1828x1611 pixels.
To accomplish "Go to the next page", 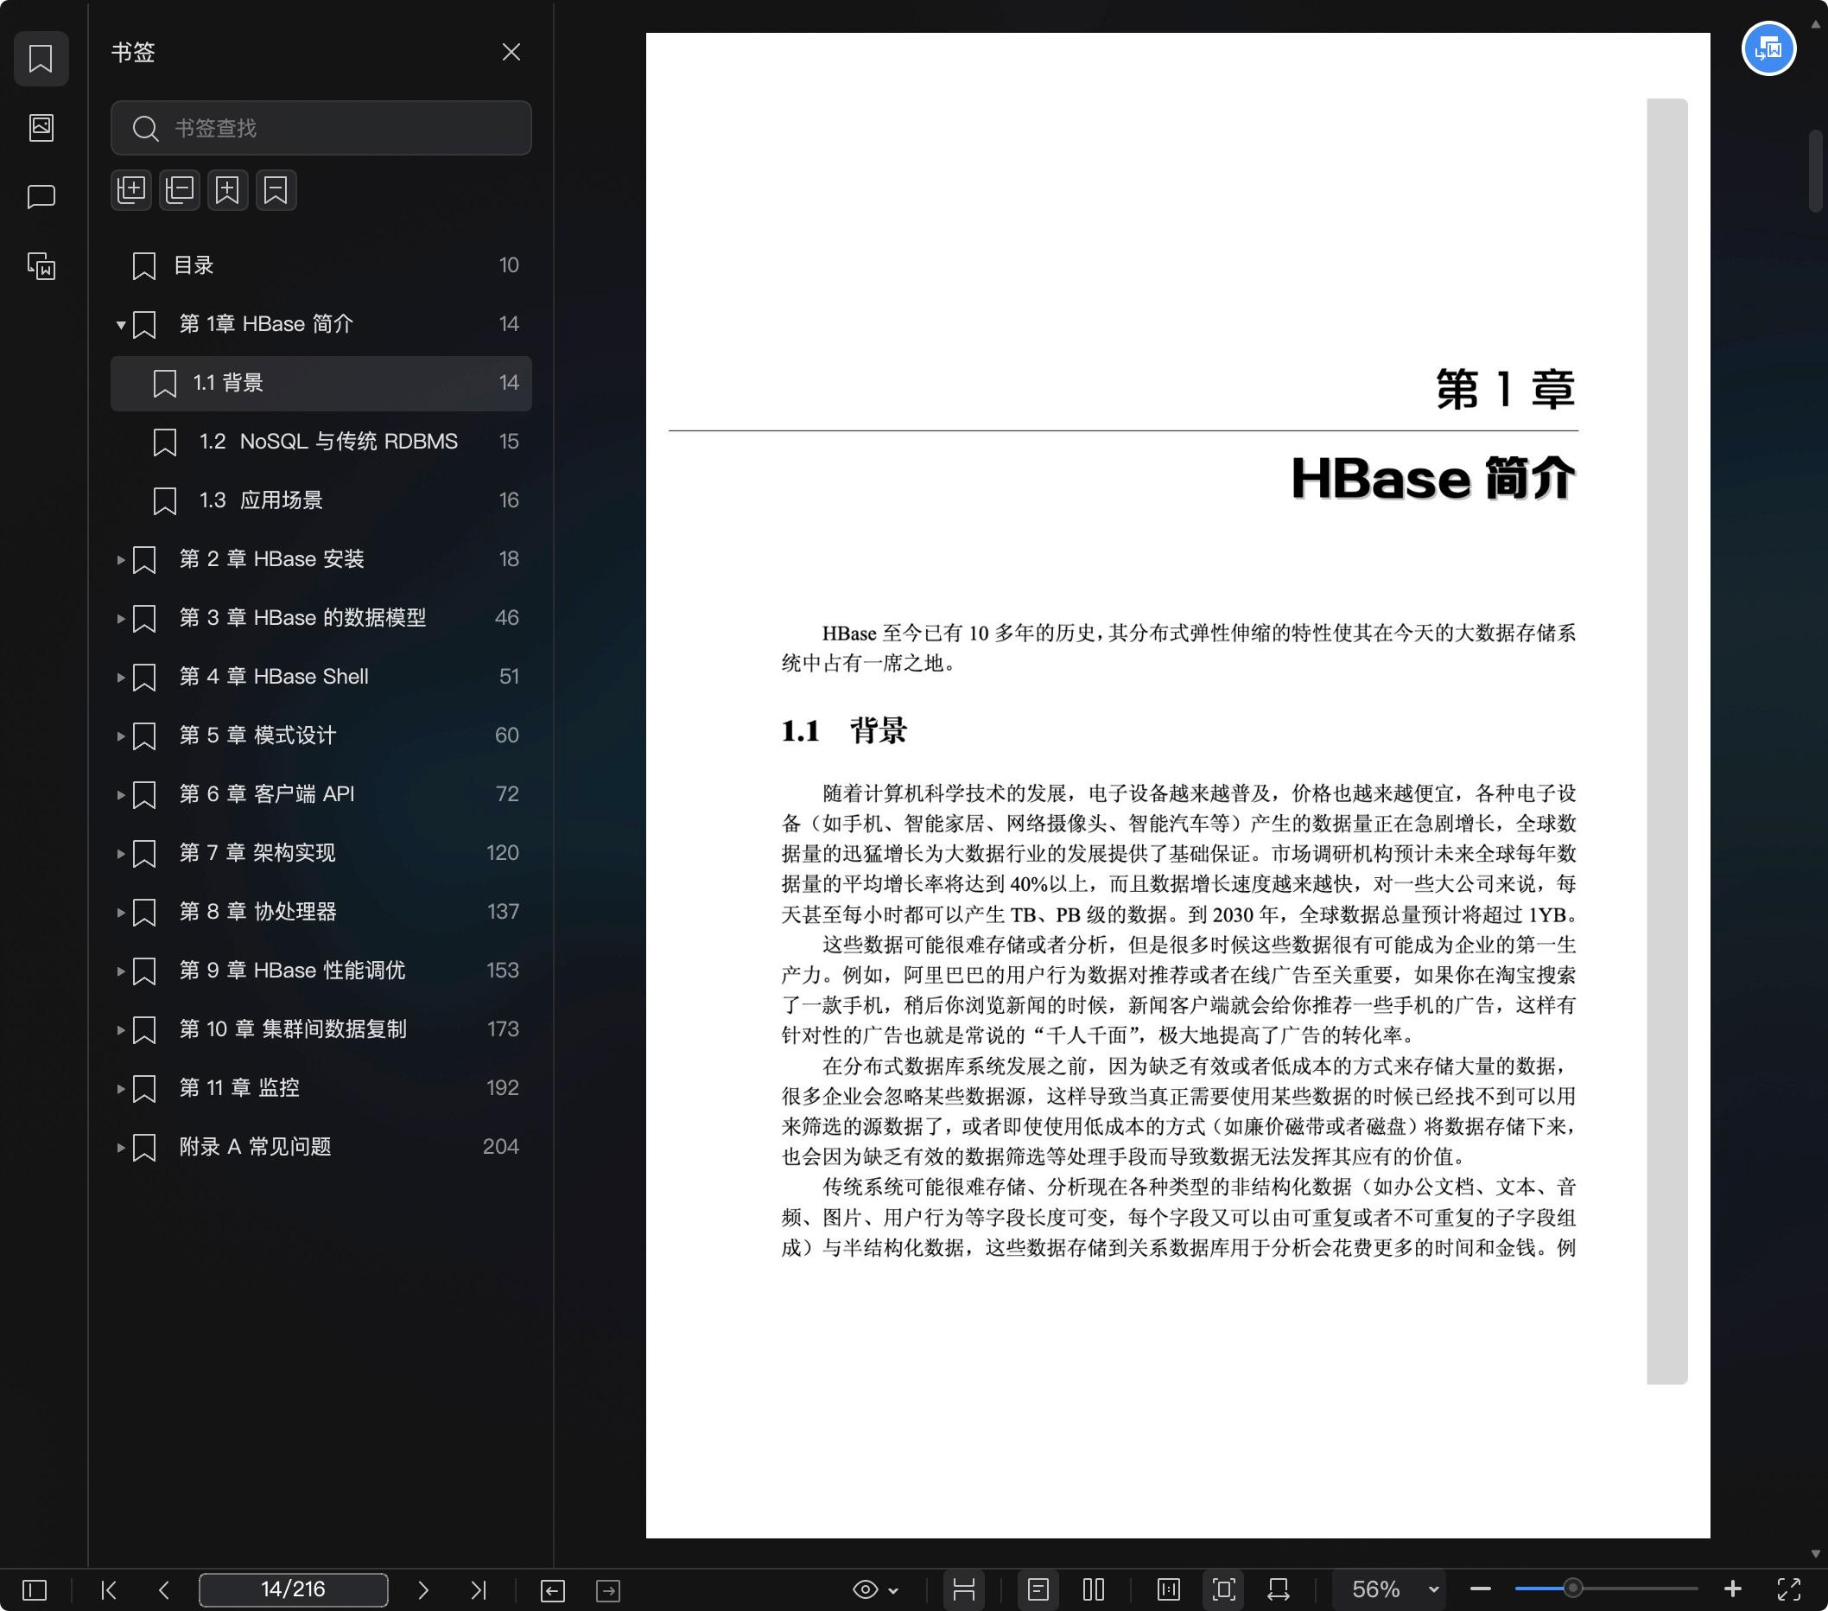I will click(423, 1589).
